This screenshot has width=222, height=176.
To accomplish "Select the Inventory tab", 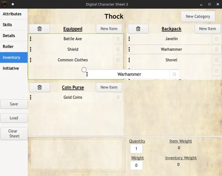I will [14, 57].
